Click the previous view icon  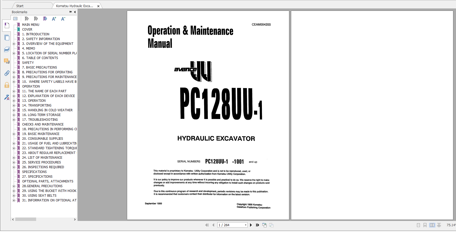pos(265,225)
